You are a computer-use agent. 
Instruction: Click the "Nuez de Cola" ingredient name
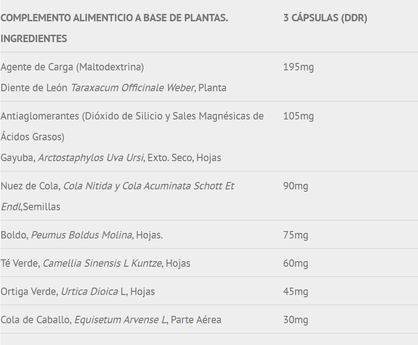(x=30, y=186)
